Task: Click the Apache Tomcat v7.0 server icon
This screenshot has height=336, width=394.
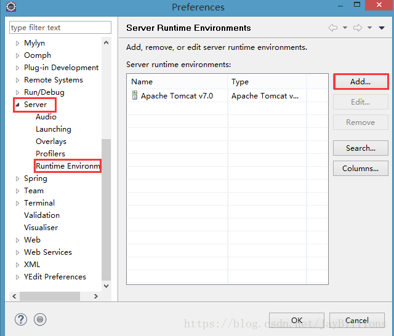Action: tap(135, 95)
